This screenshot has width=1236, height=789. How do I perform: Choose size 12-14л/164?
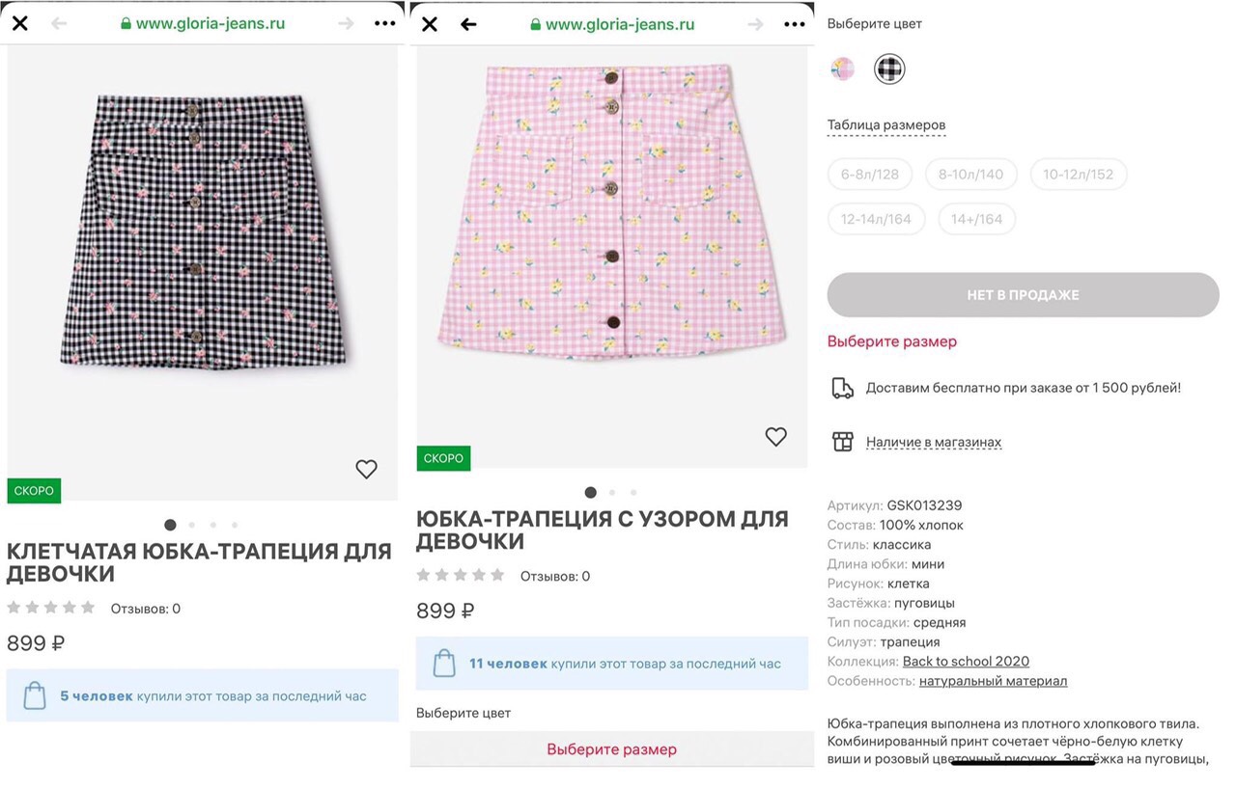[876, 219]
